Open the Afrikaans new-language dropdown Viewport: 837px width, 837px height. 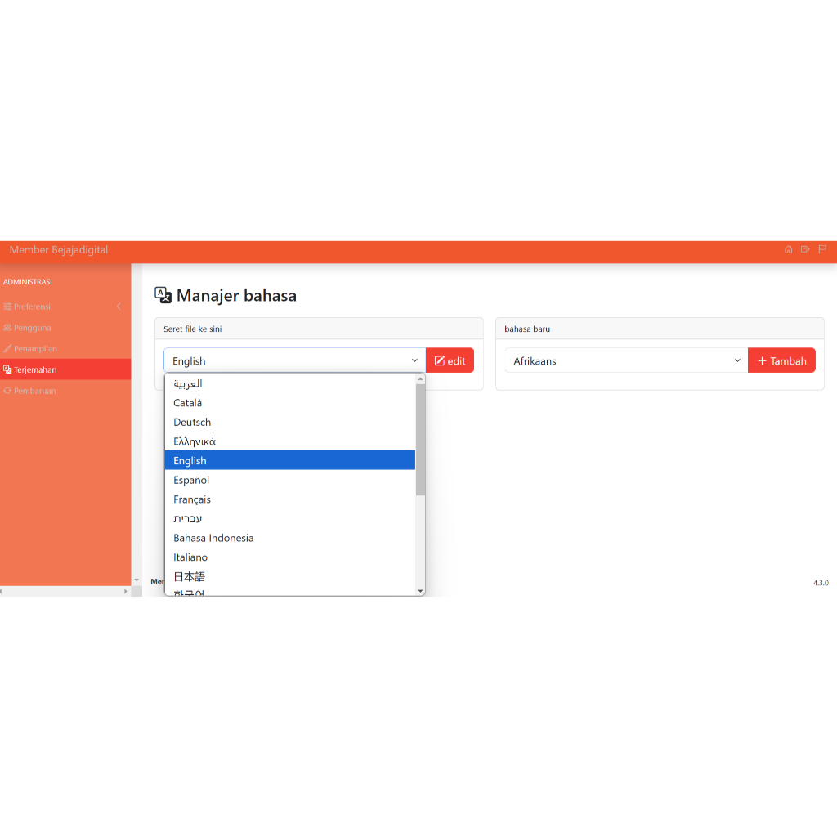[625, 360]
